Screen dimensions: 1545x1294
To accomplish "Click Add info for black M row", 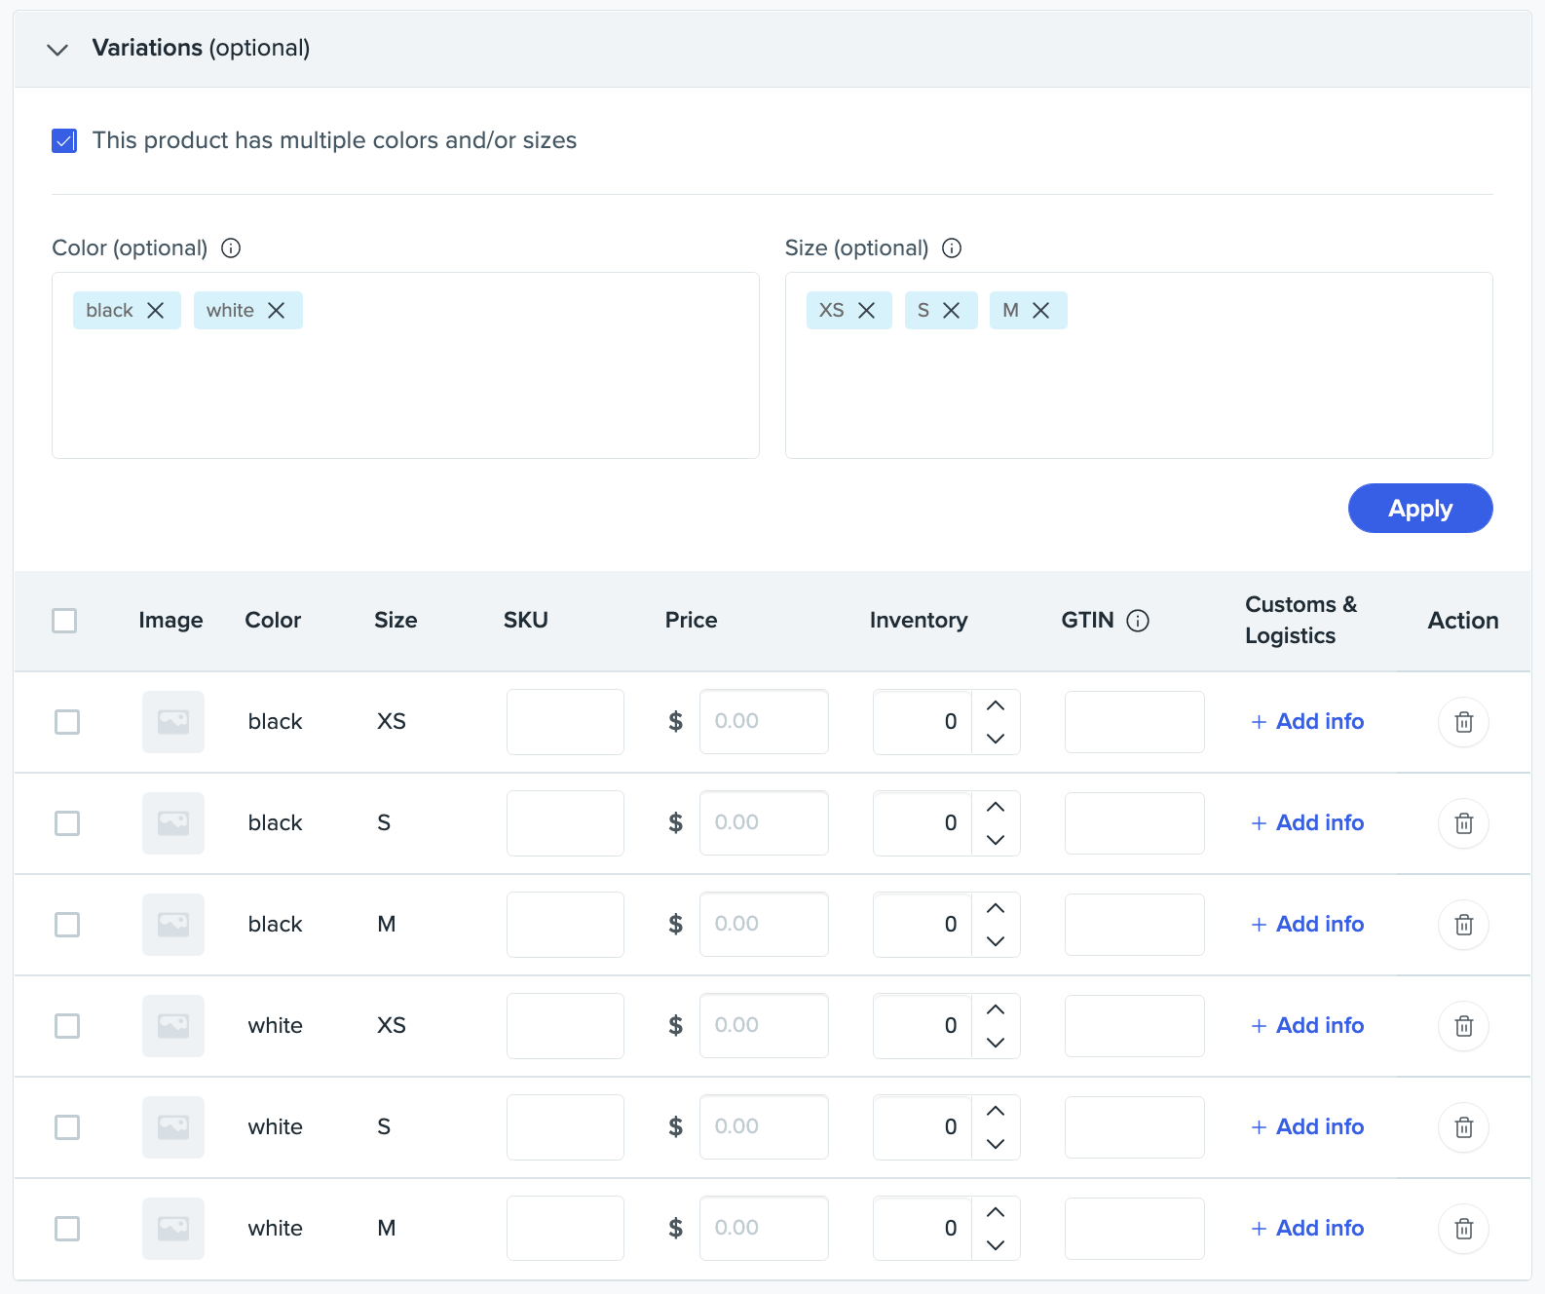I will pyautogui.click(x=1307, y=925).
